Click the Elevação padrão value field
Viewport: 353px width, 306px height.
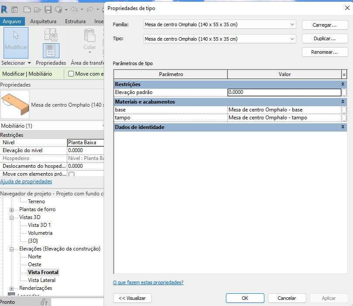284,92
